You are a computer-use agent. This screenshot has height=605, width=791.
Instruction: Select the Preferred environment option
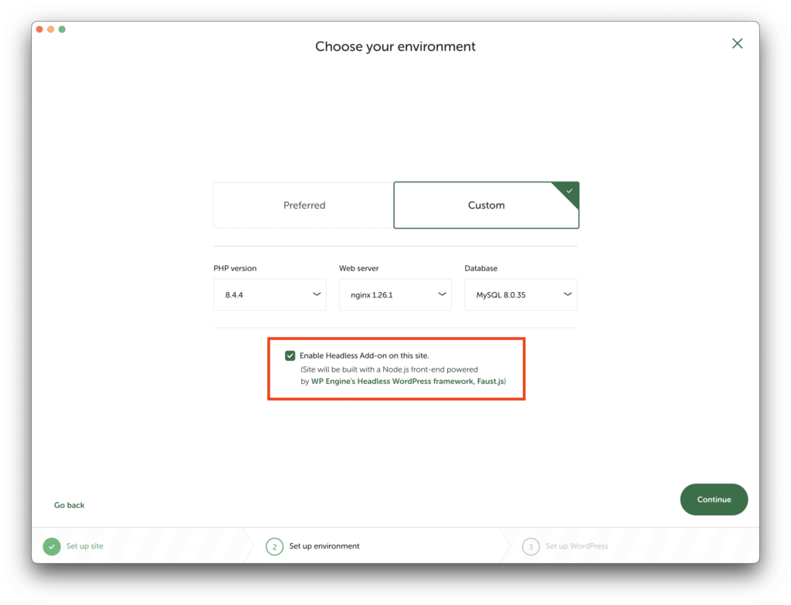[304, 206]
